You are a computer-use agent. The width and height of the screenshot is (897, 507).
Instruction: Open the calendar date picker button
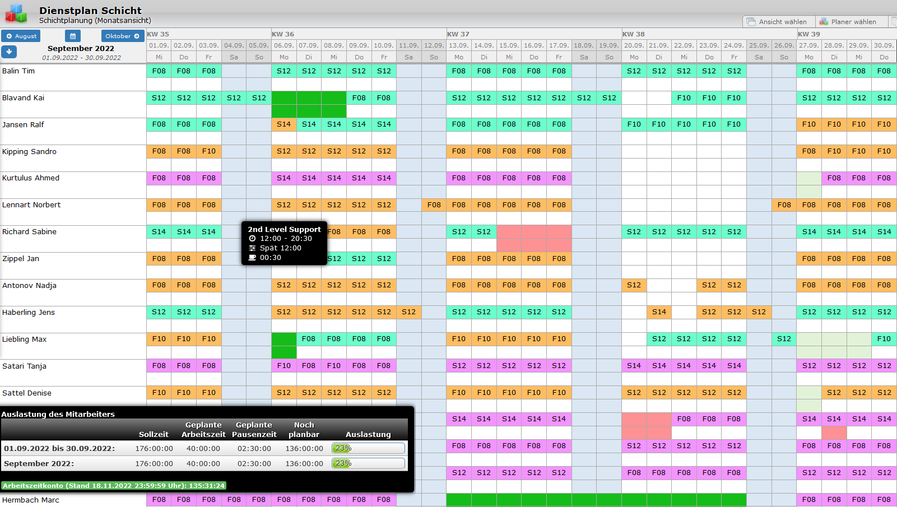pyautogui.click(x=73, y=36)
